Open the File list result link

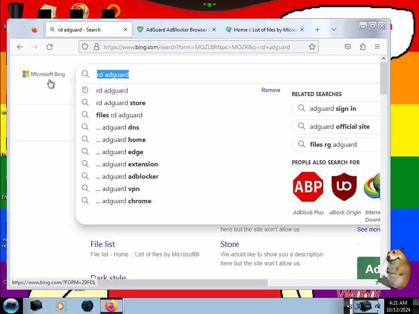103,244
